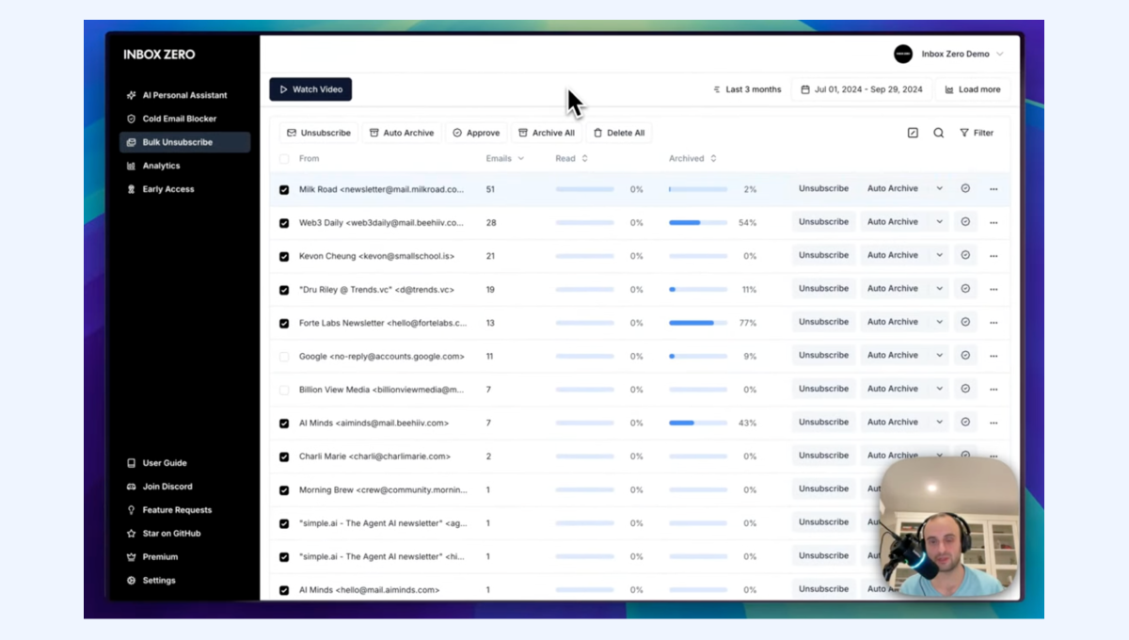Click the search magnifier icon

click(938, 133)
